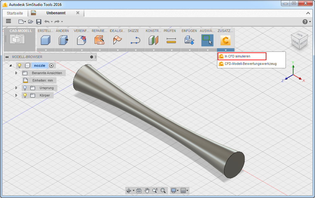The image size is (315, 198).
Task: Click the ERSTELL... box tool icon
Action: (46, 40)
